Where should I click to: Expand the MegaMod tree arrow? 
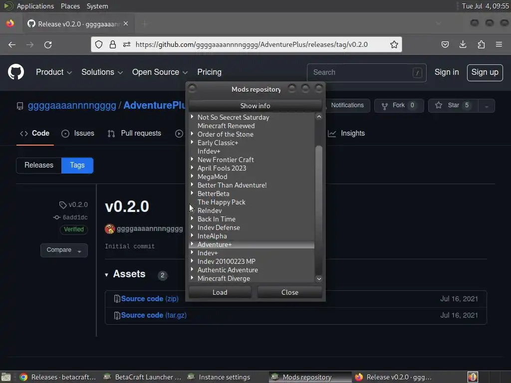pos(192,176)
